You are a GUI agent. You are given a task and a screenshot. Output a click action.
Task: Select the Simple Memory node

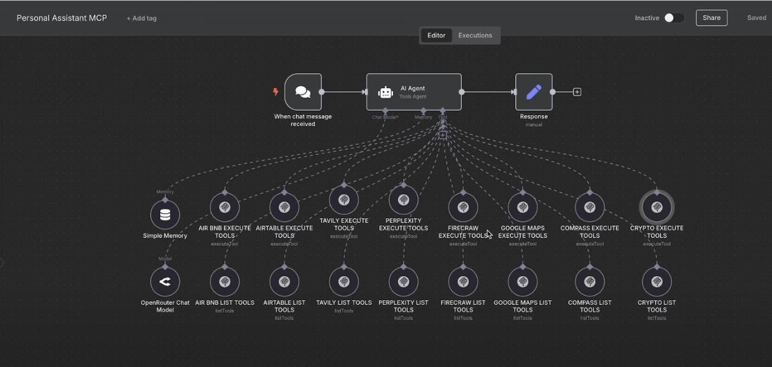click(x=165, y=215)
